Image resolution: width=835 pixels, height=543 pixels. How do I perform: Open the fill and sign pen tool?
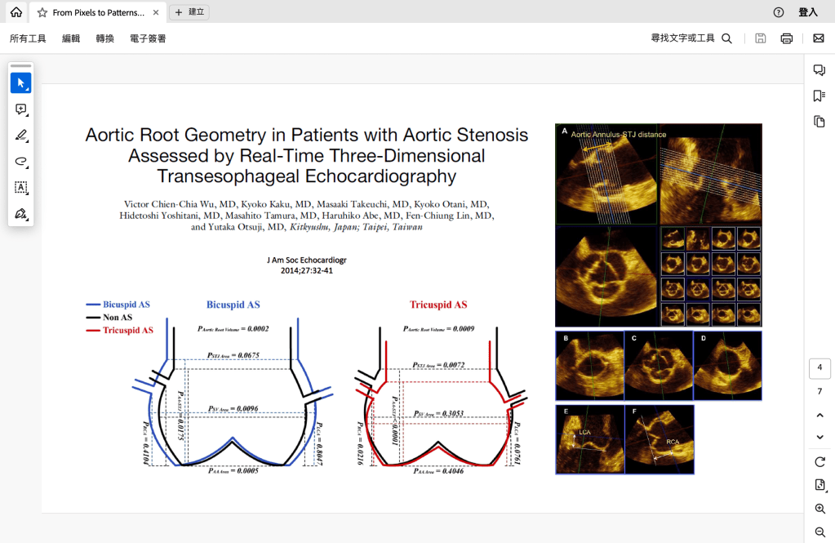[x=21, y=214]
